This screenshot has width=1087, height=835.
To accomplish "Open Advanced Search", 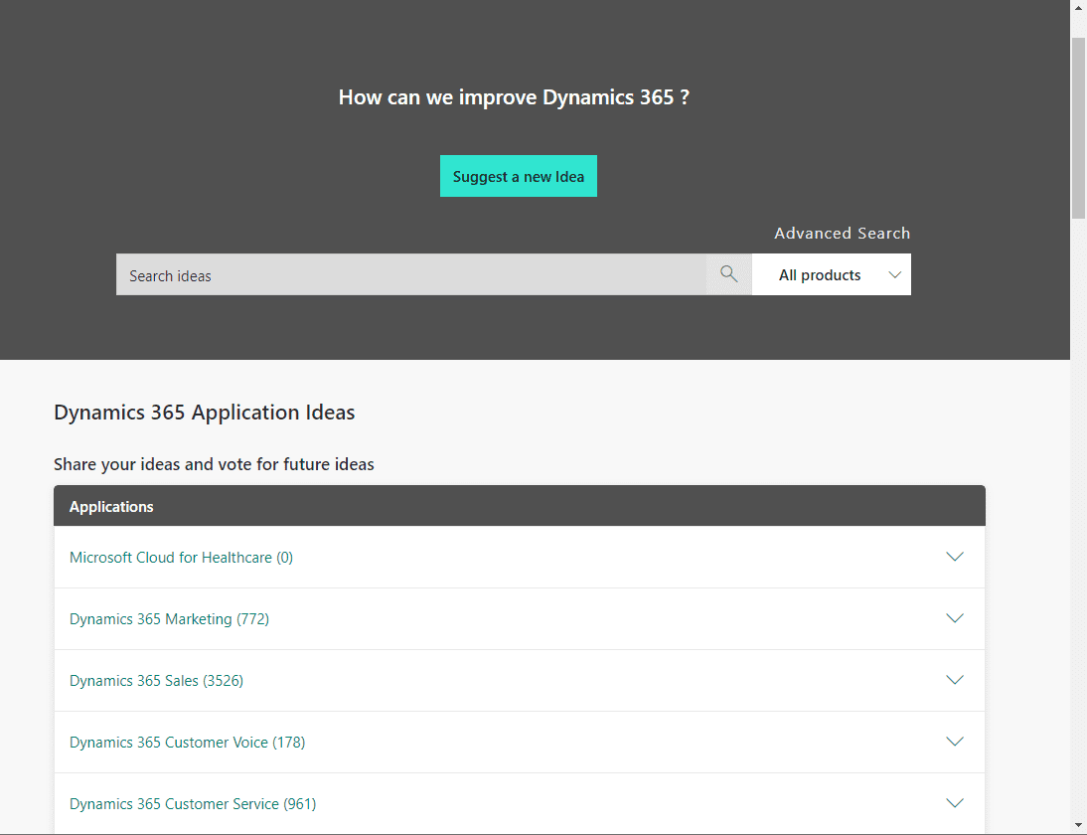I will (842, 233).
